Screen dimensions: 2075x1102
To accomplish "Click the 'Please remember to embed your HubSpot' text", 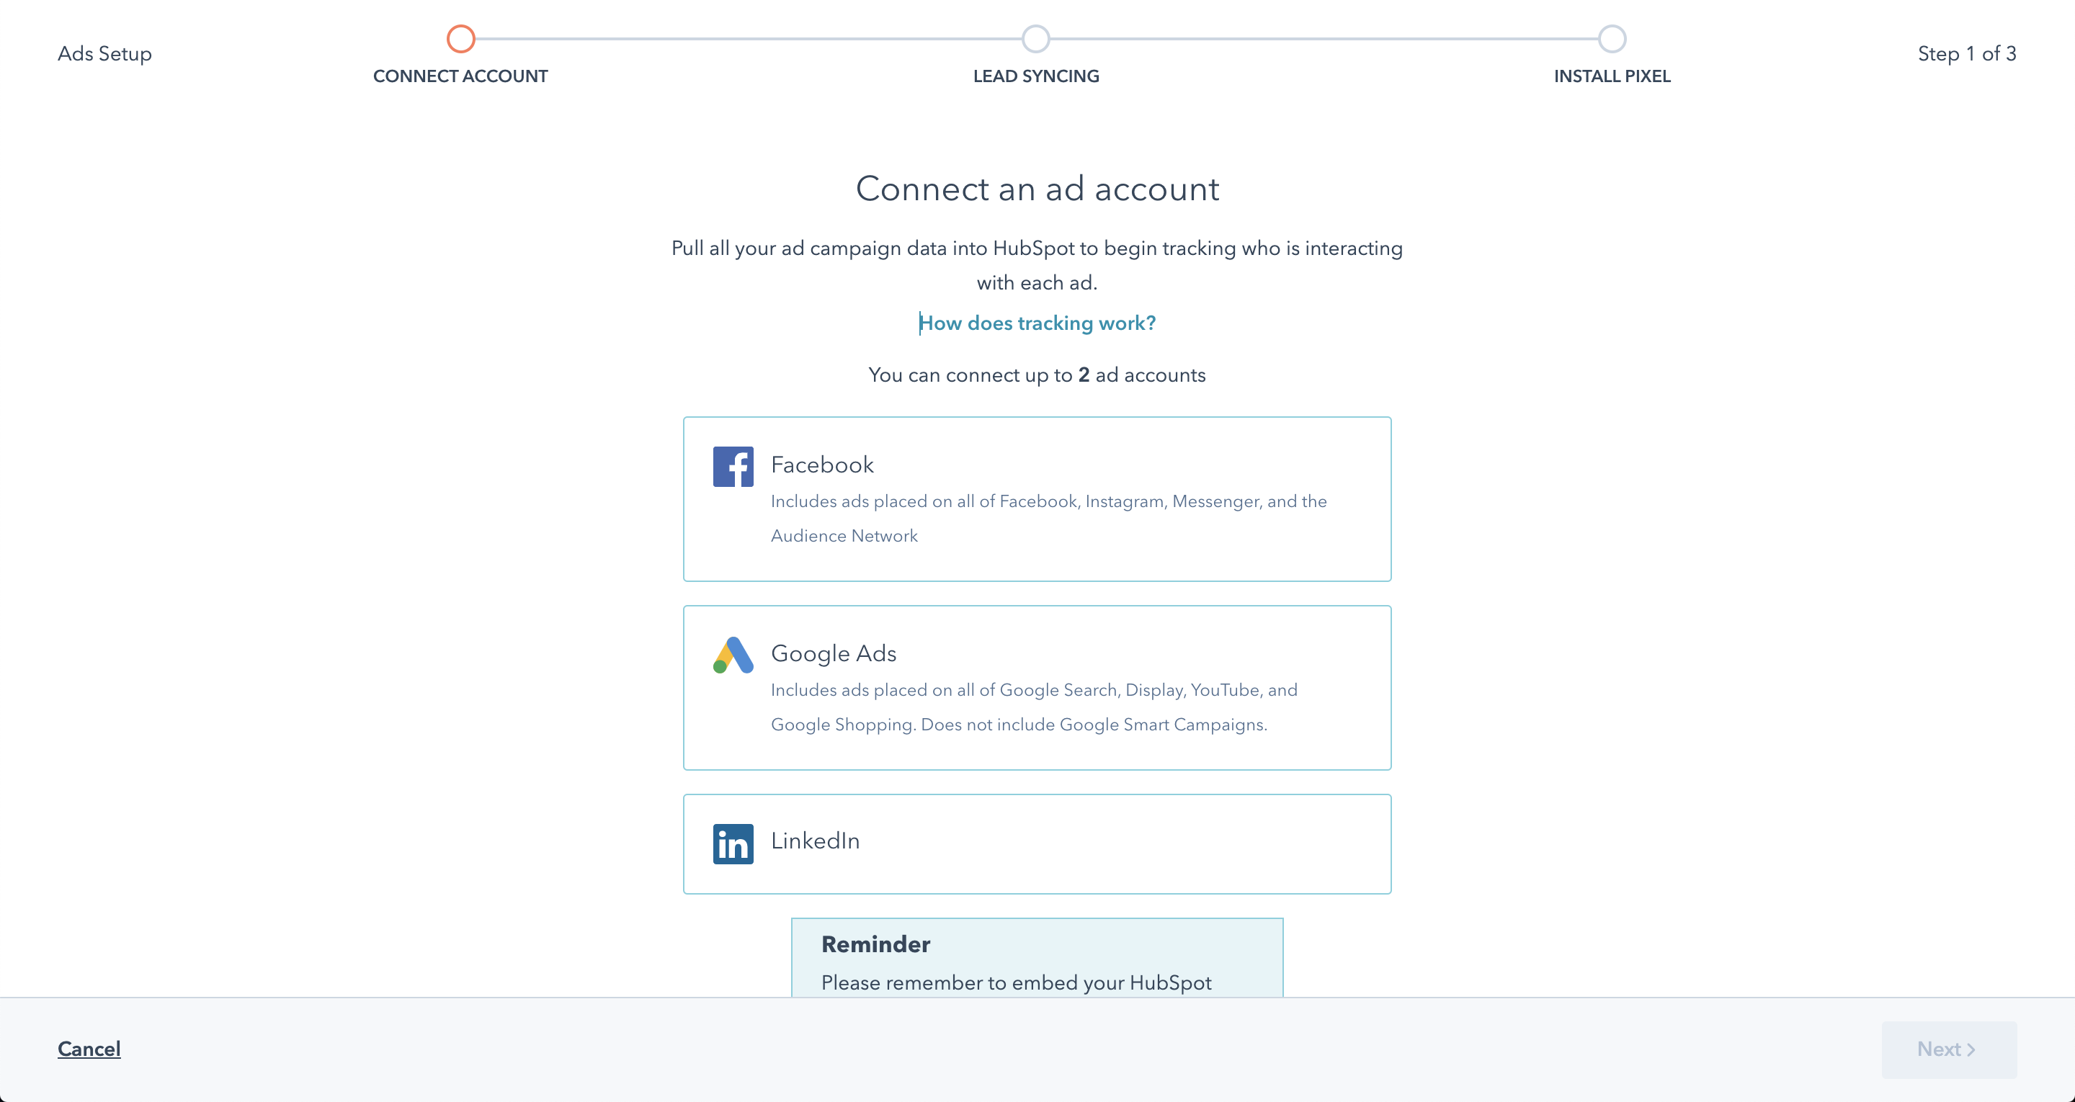I will (x=1016, y=982).
